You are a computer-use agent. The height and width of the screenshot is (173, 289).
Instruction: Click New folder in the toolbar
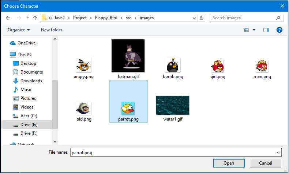pyautogui.click(x=52, y=30)
